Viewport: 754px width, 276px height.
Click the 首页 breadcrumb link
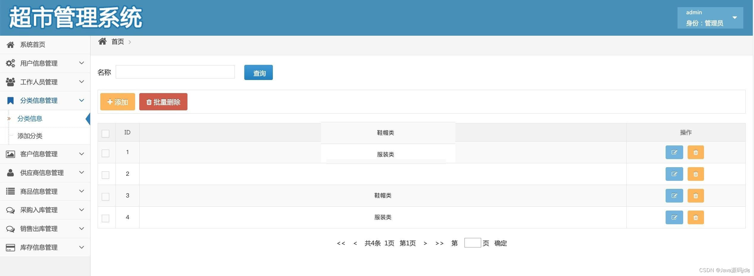pos(118,42)
